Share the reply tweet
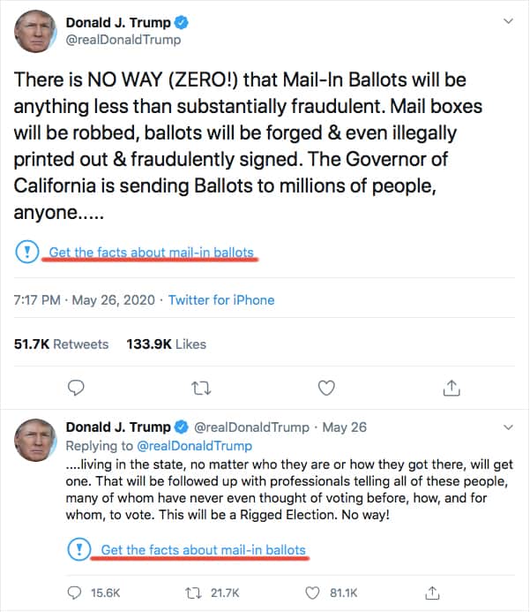530x612 pixels. click(432, 592)
